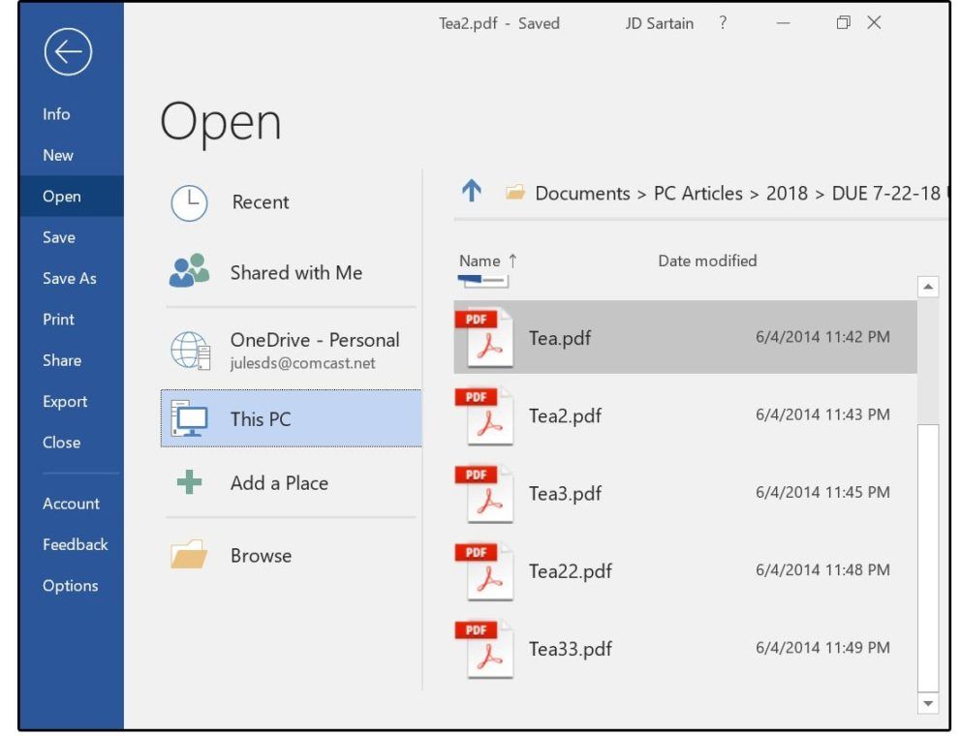The image size is (961, 736).
Task: Open the Date modified column header
Action: tap(708, 261)
